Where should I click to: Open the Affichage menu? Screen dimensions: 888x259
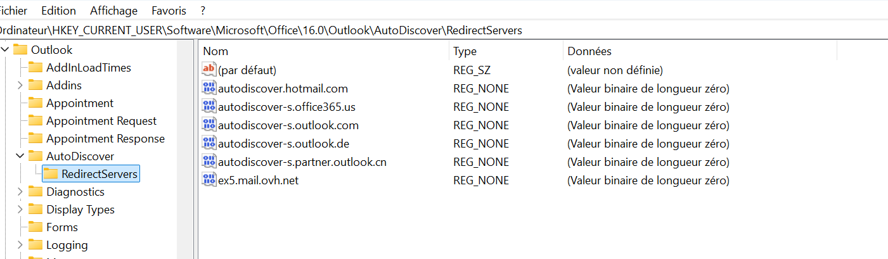pos(113,11)
